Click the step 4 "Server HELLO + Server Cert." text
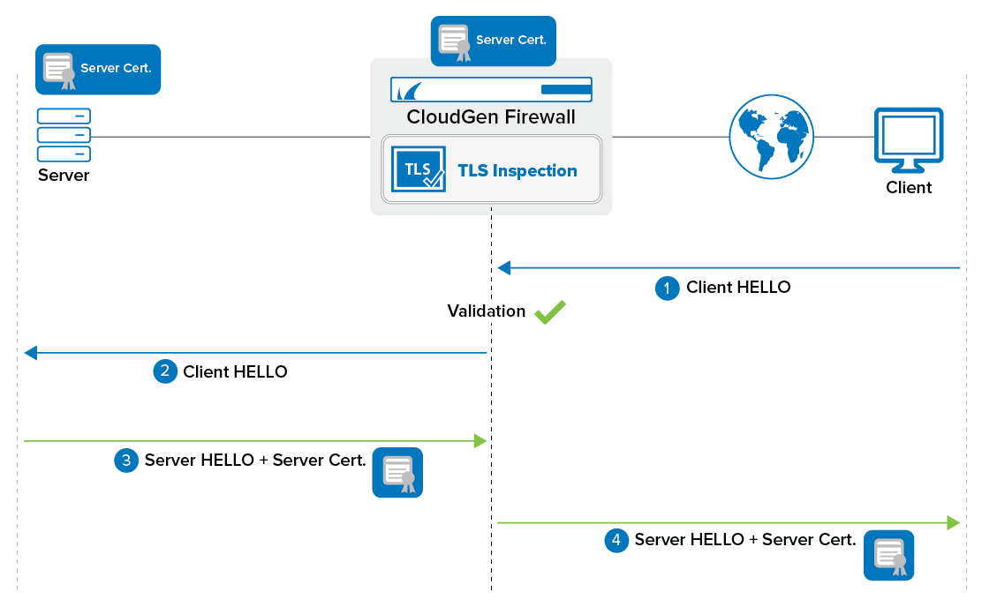Viewport: 982px width, 607px height. (x=745, y=539)
